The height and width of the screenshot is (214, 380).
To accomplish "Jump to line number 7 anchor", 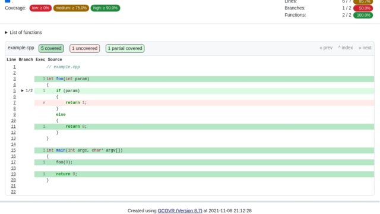I will [14, 103].
